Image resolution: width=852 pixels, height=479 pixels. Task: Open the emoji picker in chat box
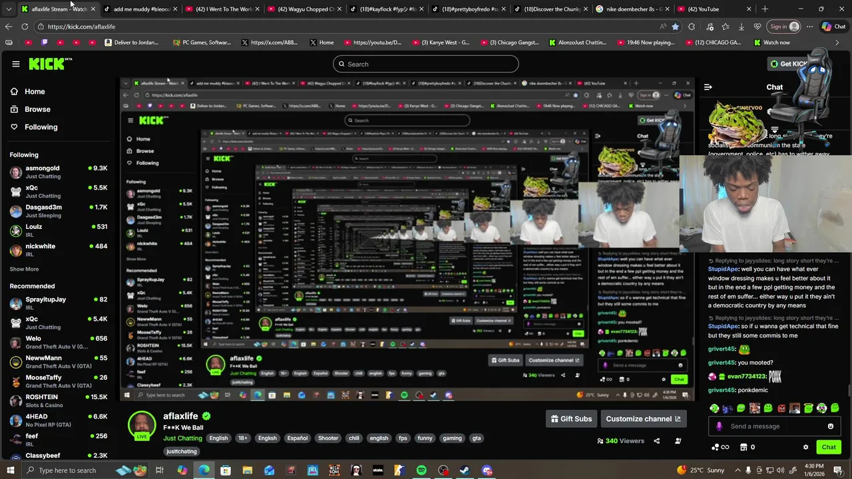(x=831, y=426)
